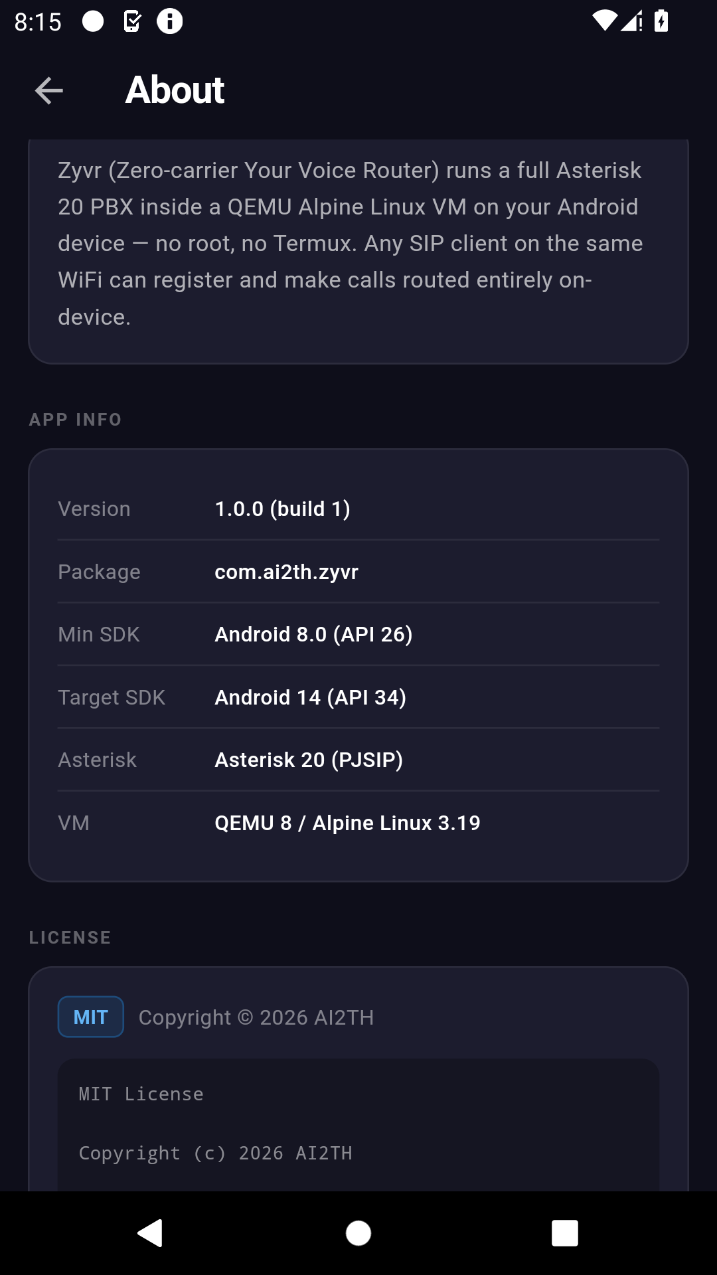Tap the Copyright © 2026 AI2TH text
The image size is (717, 1275).
(x=256, y=1017)
